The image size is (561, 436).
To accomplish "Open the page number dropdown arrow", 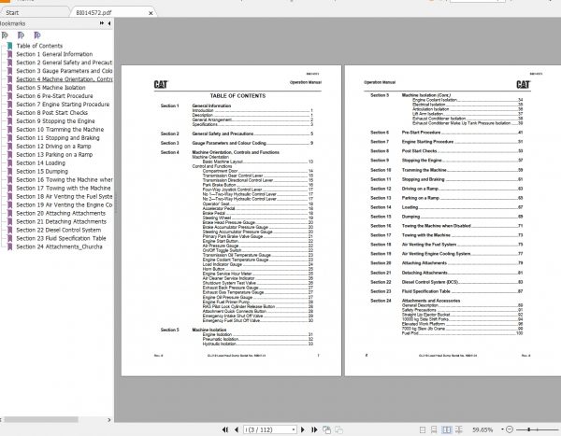I will (x=294, y=429).
